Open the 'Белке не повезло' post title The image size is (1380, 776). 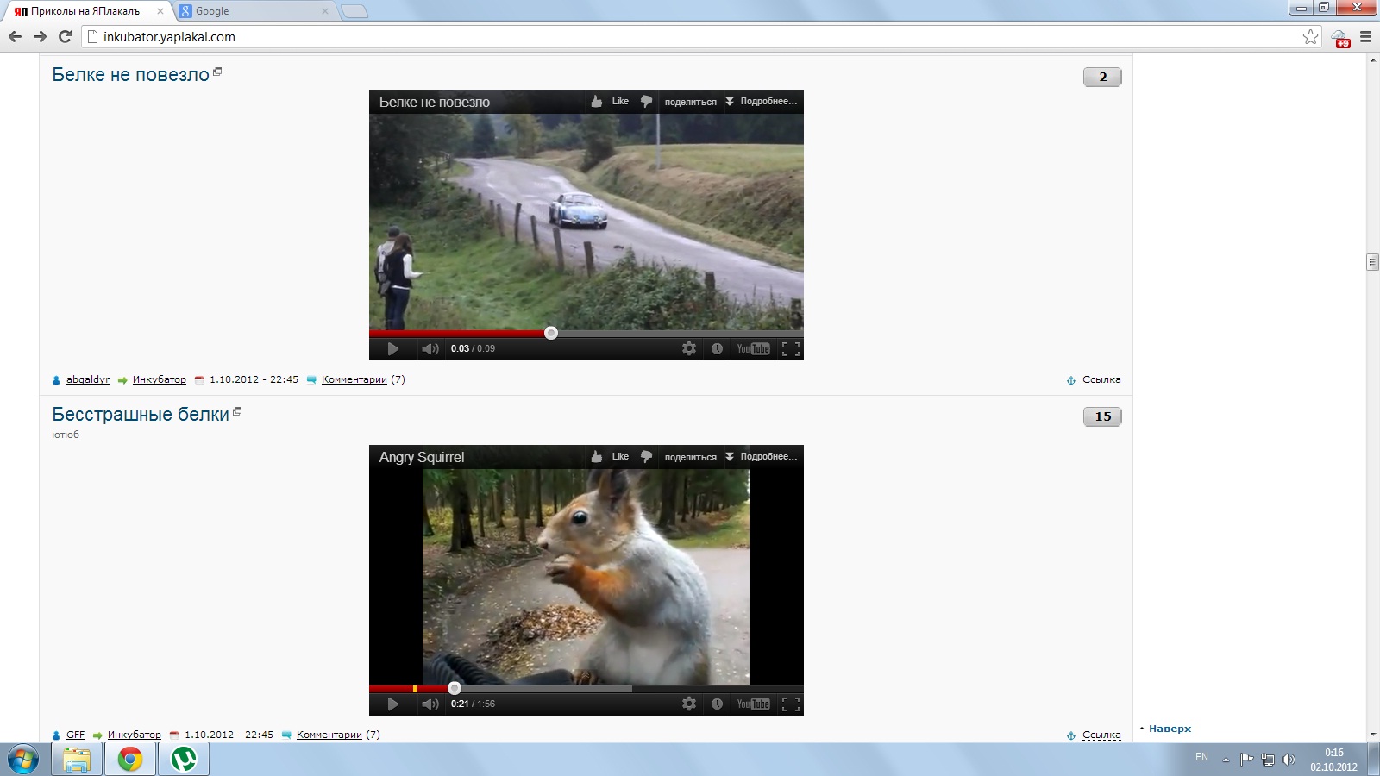[x=130, y=75]
